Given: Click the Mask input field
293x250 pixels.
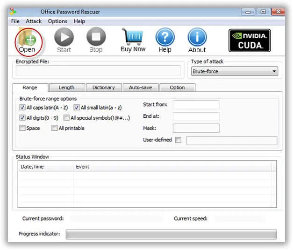Looking at the screenshot, I should 196,128.
